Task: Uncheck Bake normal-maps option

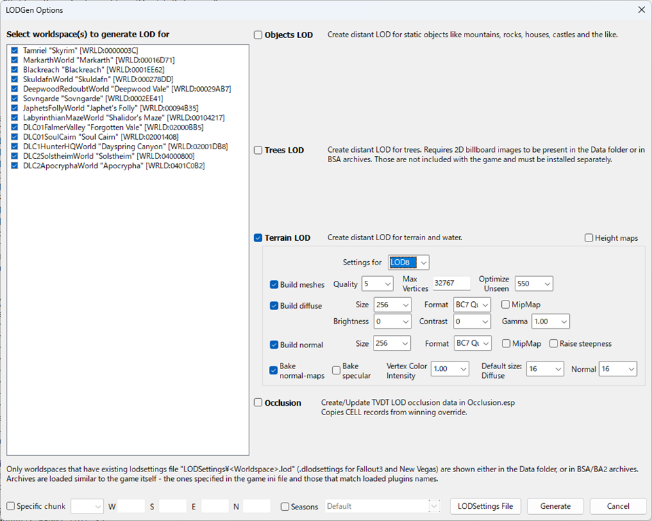Action: [x=274, y=370]
